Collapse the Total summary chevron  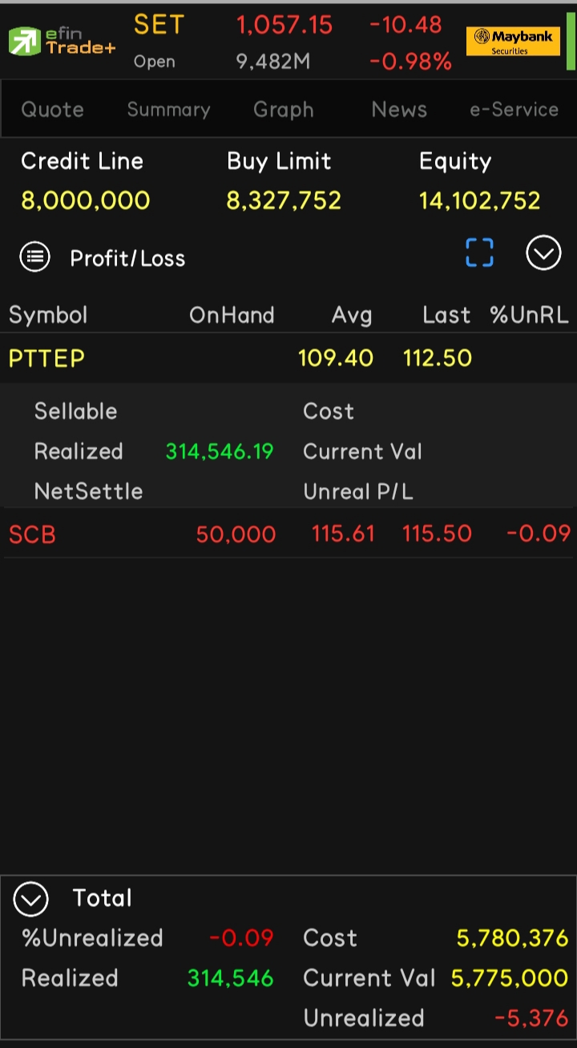[x=30, y=899]
